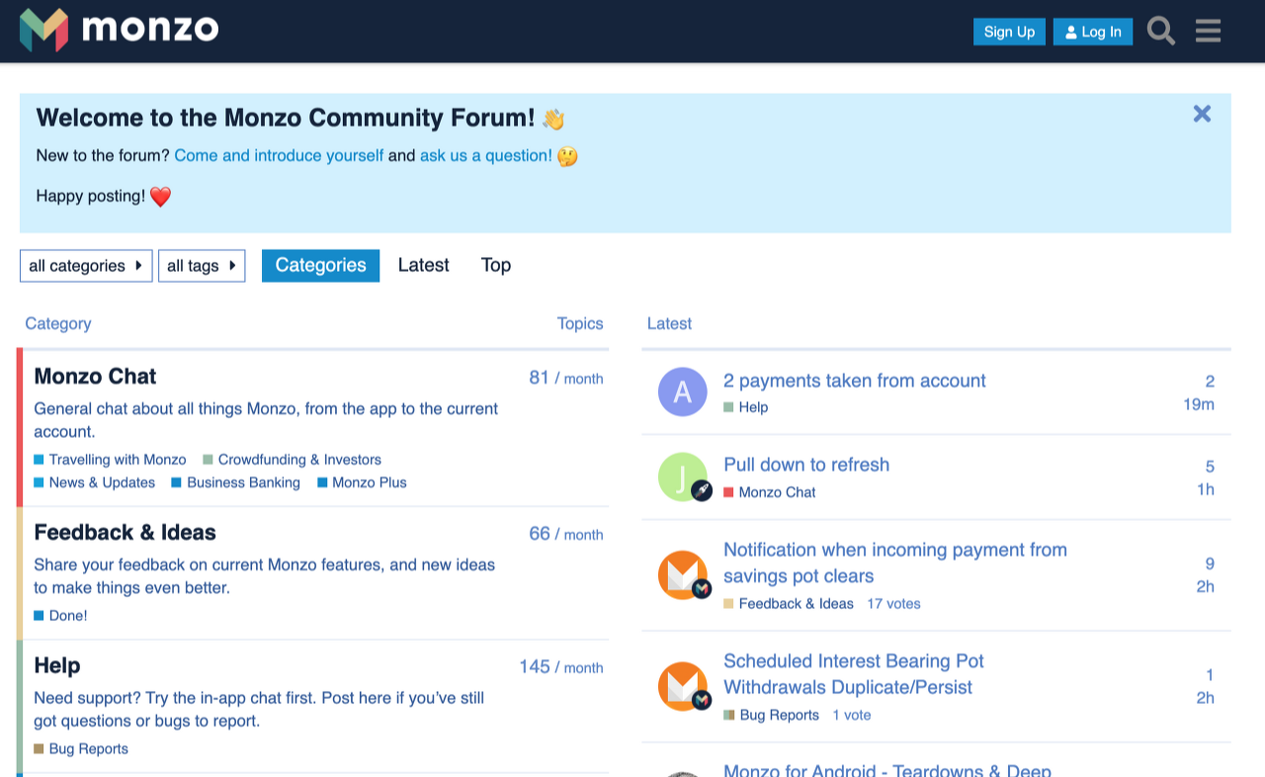Image resolution: width=1265 pixels, height=777 pixels.
Task: Click avatar beside savings pot notification topic
Action: point(683,574)
